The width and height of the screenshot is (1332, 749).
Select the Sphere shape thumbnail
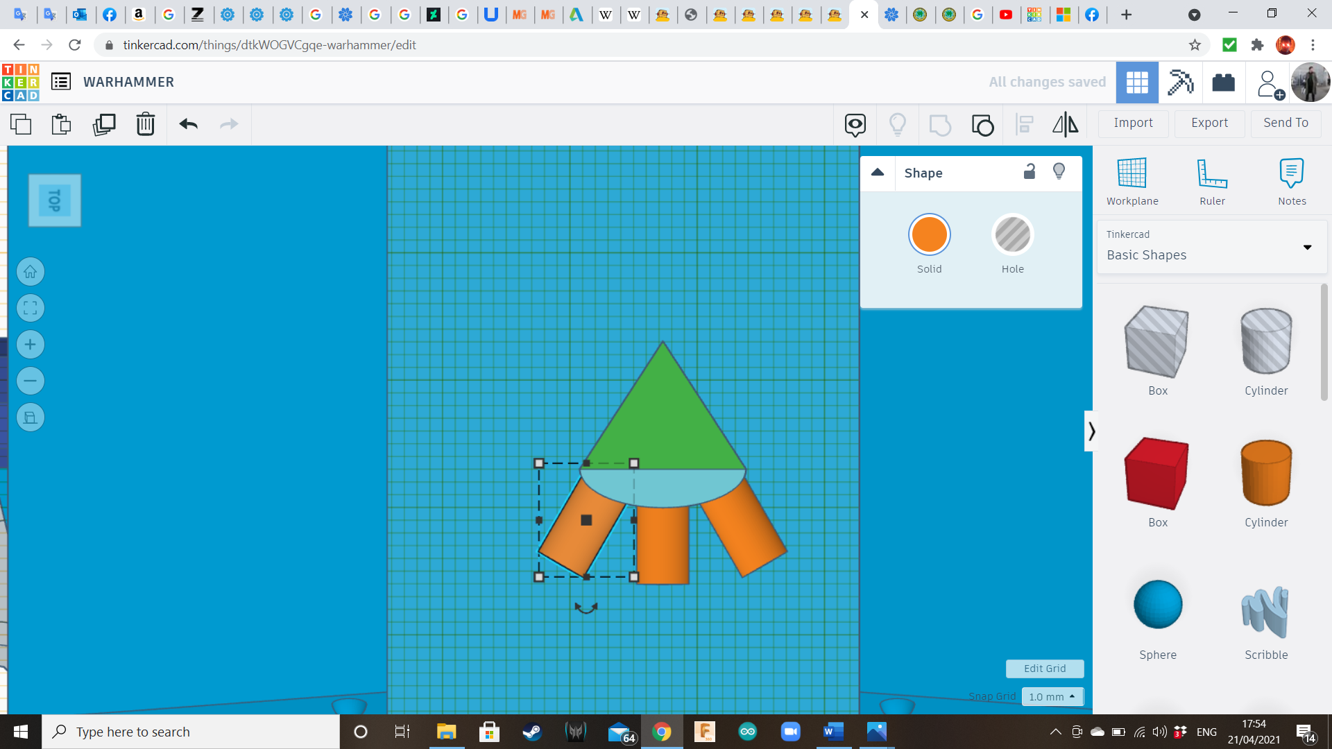pyautogui.click(x=1157, y=605)
